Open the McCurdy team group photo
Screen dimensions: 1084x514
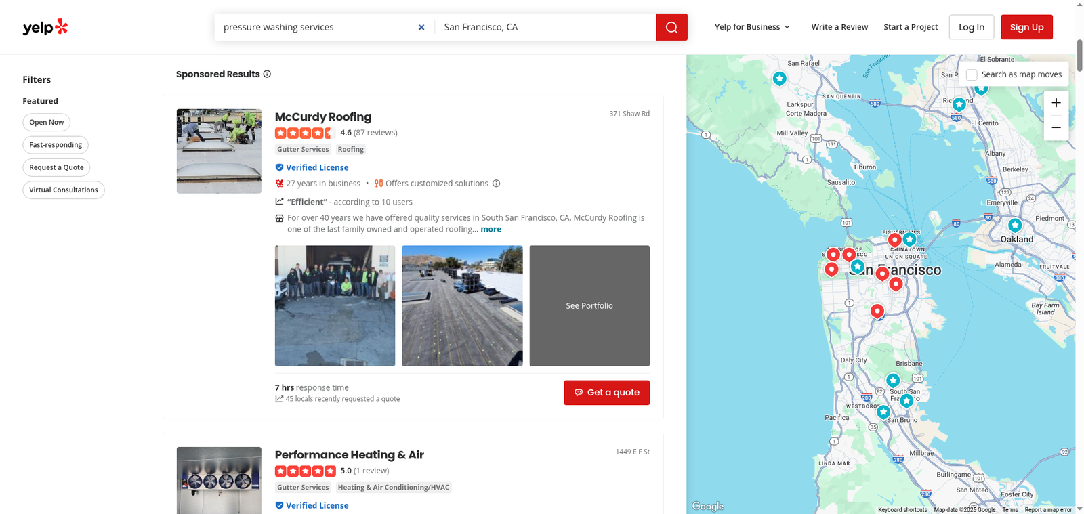[335, 305]
